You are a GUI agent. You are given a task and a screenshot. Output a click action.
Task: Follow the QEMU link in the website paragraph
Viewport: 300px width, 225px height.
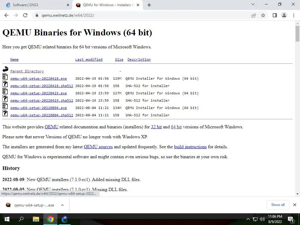(52, 127)
